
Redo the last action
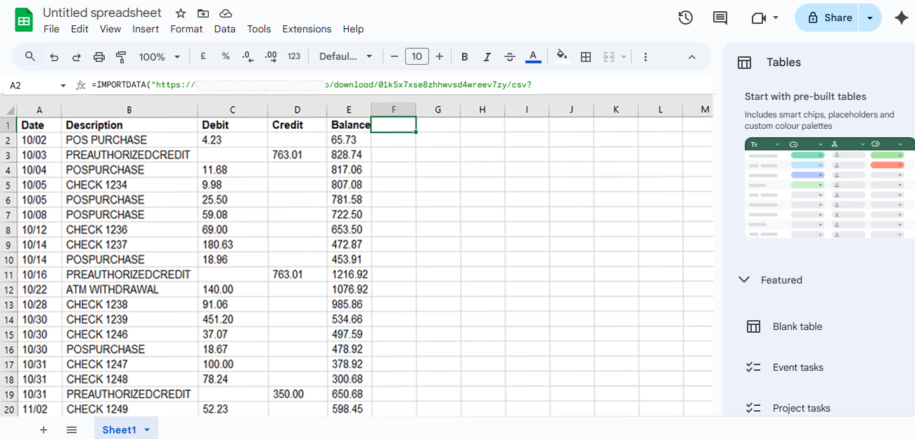tap(76, 57)
